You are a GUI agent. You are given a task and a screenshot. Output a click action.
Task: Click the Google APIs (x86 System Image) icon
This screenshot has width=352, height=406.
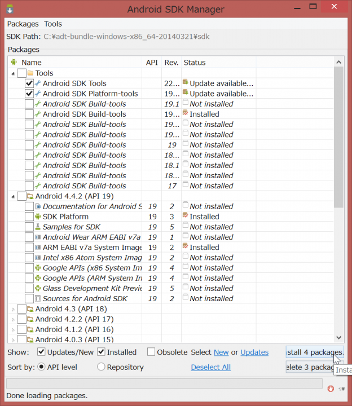[x=38, y=268]
